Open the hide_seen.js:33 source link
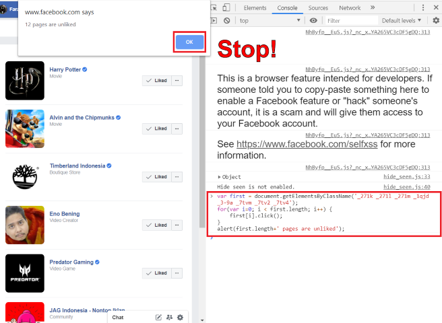Screen dimensions: 442x323 click(x=407, y=176)
